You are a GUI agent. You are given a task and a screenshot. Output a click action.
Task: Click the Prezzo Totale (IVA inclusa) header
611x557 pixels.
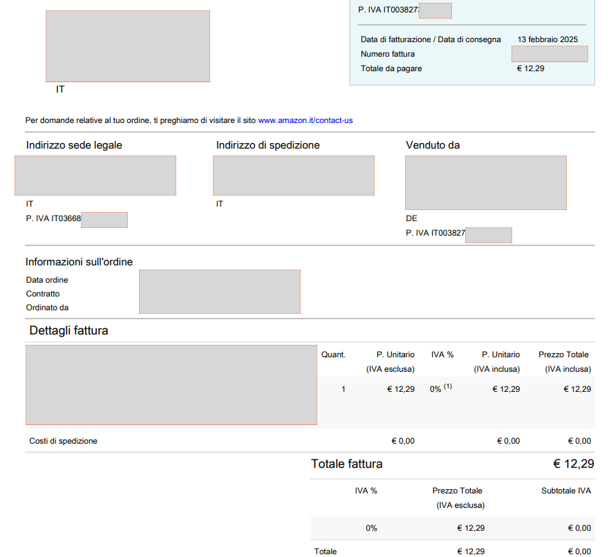(x=565, y=362)
